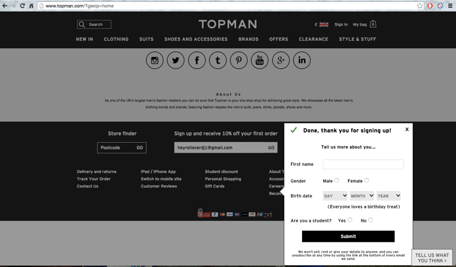This screenshot has width=456, height=267.
Task: Open Topman's Google Plus icon
Action: pos(281,60)
